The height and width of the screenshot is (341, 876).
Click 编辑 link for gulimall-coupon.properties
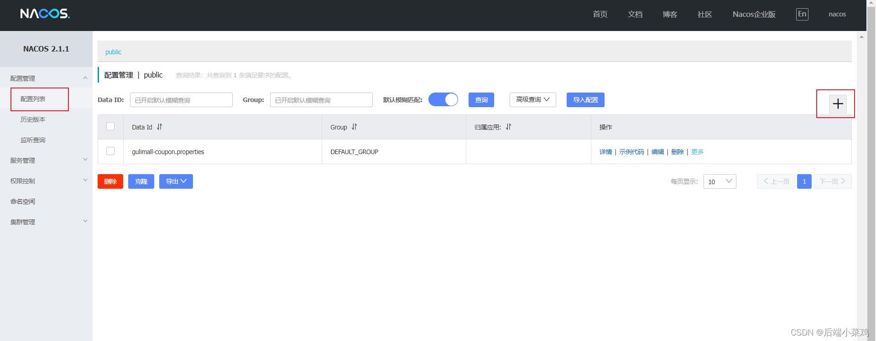657,152
